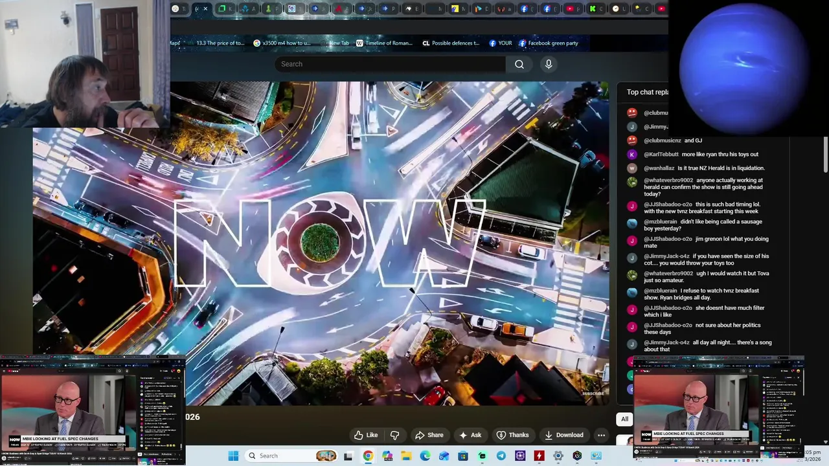Launch Microsoft Edge from the taskbar
This screenshot has height=466, width=829.
tap(425, 456)
